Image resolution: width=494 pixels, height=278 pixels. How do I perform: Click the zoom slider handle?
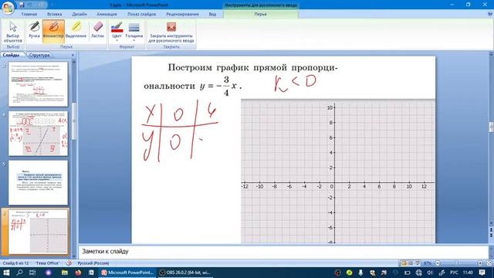coord(458,263)
